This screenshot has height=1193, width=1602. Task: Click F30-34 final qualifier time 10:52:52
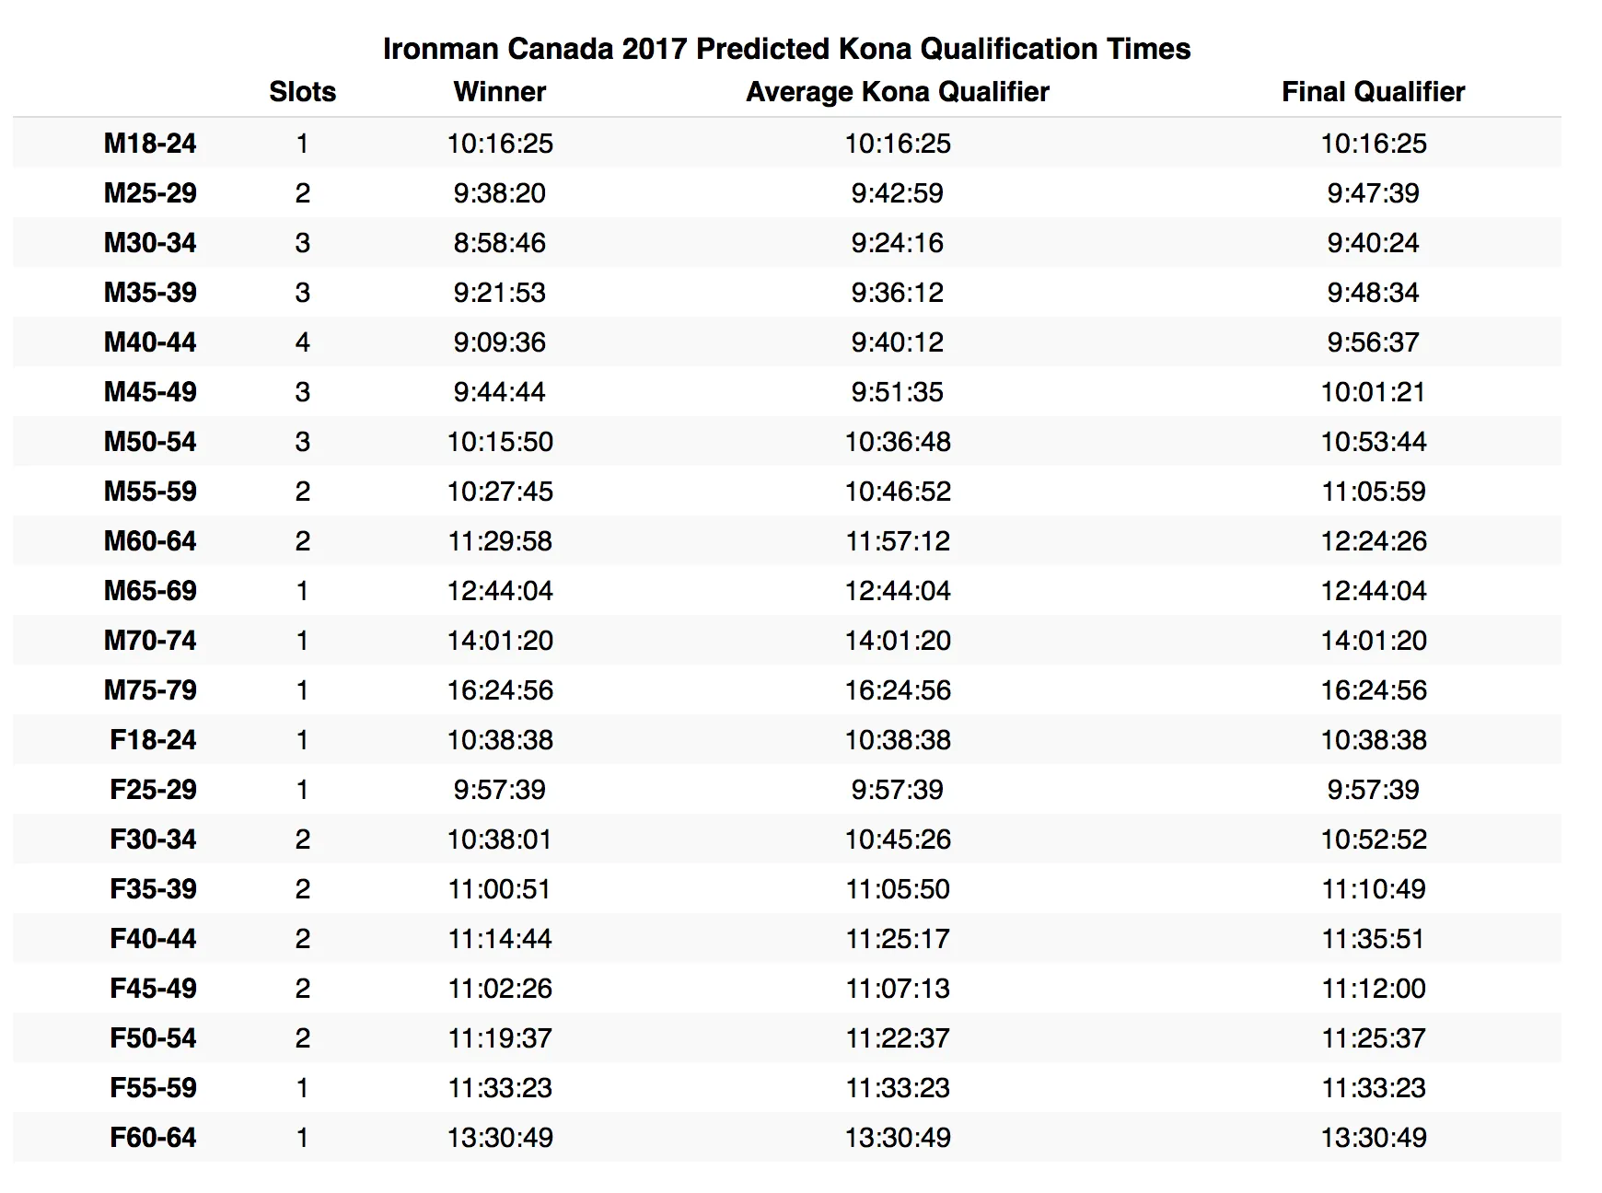pyautogui.click(x=1373, y=840)
